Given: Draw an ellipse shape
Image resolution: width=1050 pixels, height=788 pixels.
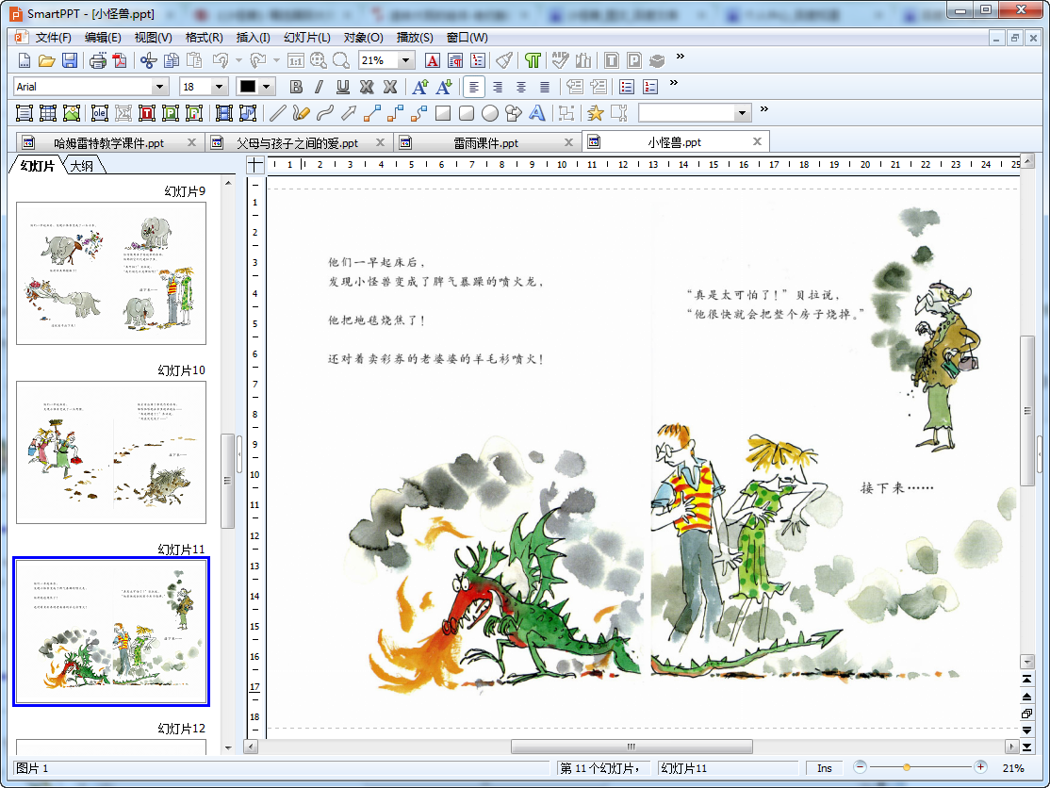Looking at the screenshot, I should coord(490,113).
